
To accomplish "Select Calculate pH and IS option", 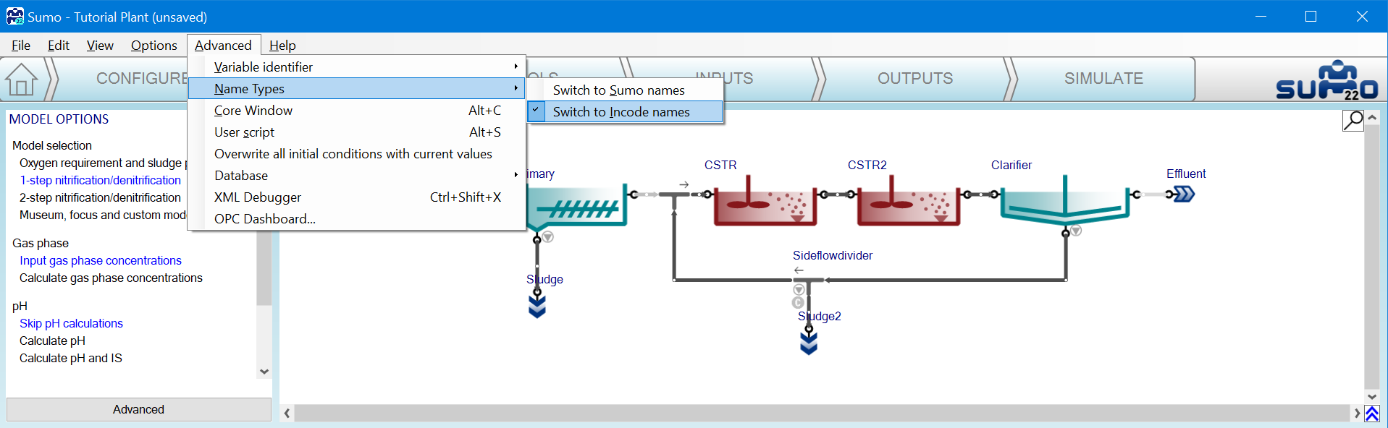I will pyautogui.click(x=71, y=358).
